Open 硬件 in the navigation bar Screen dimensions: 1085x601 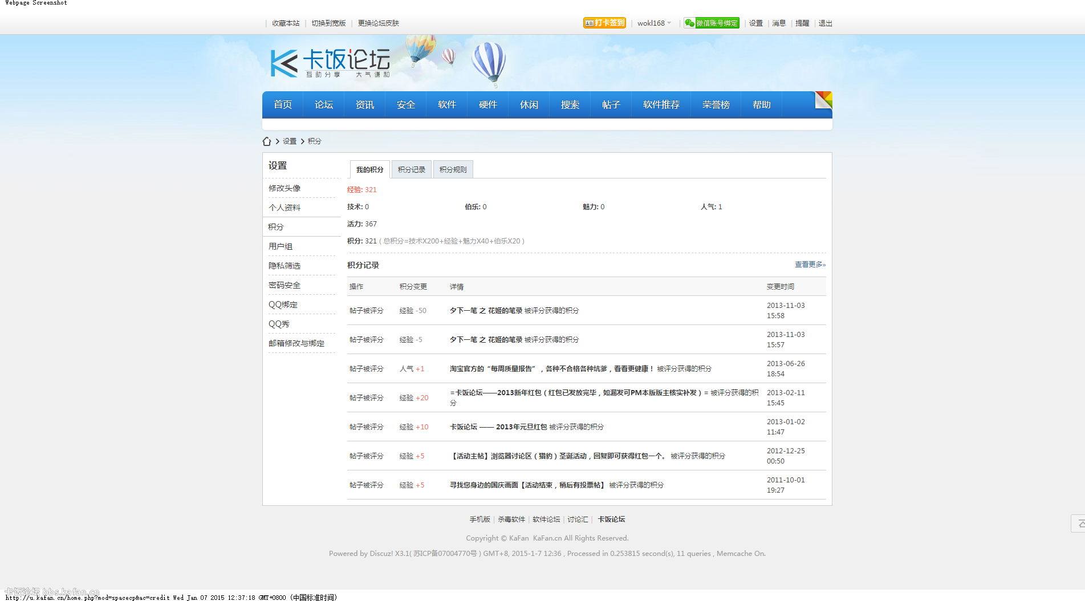(x=488, y=105)
